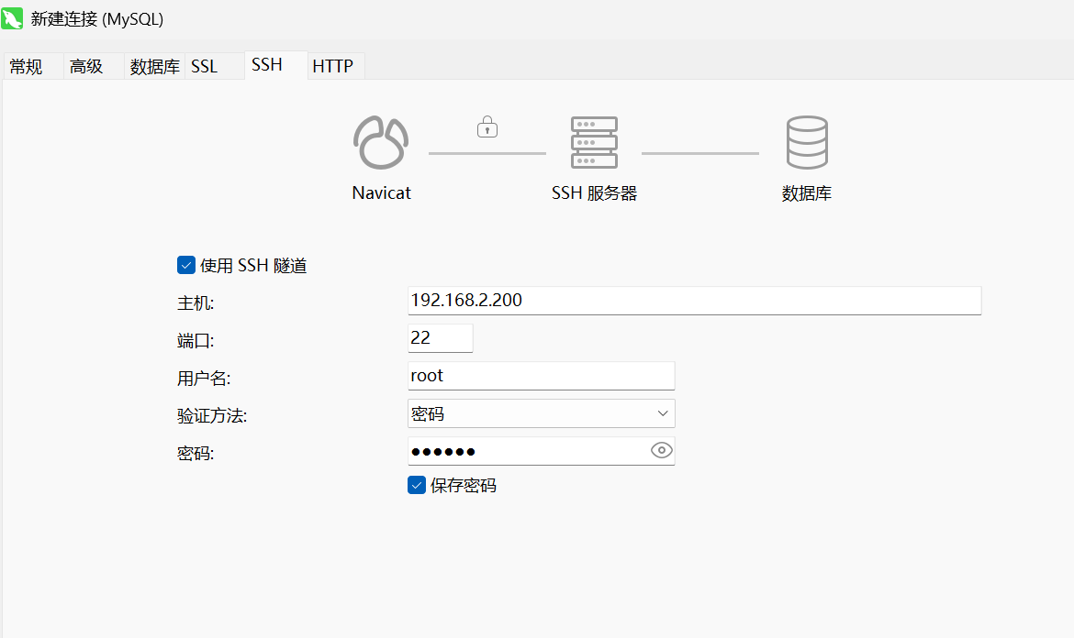Click the Navicat logo diagram icon

tap(381, 142)
